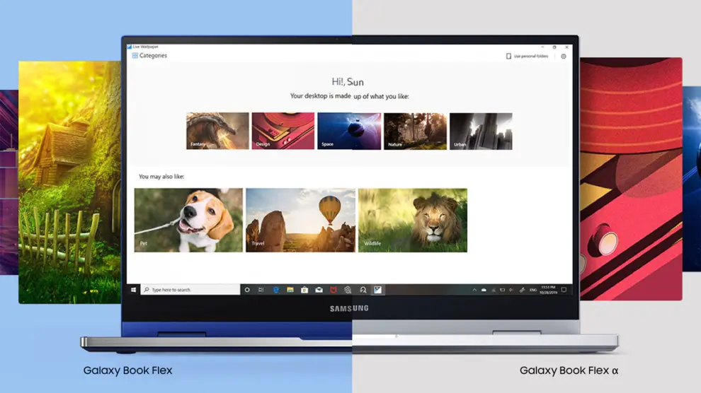The image size is (701, 393).
Task: Open File Explorer from the taskbar
Action: pos(290,290)
